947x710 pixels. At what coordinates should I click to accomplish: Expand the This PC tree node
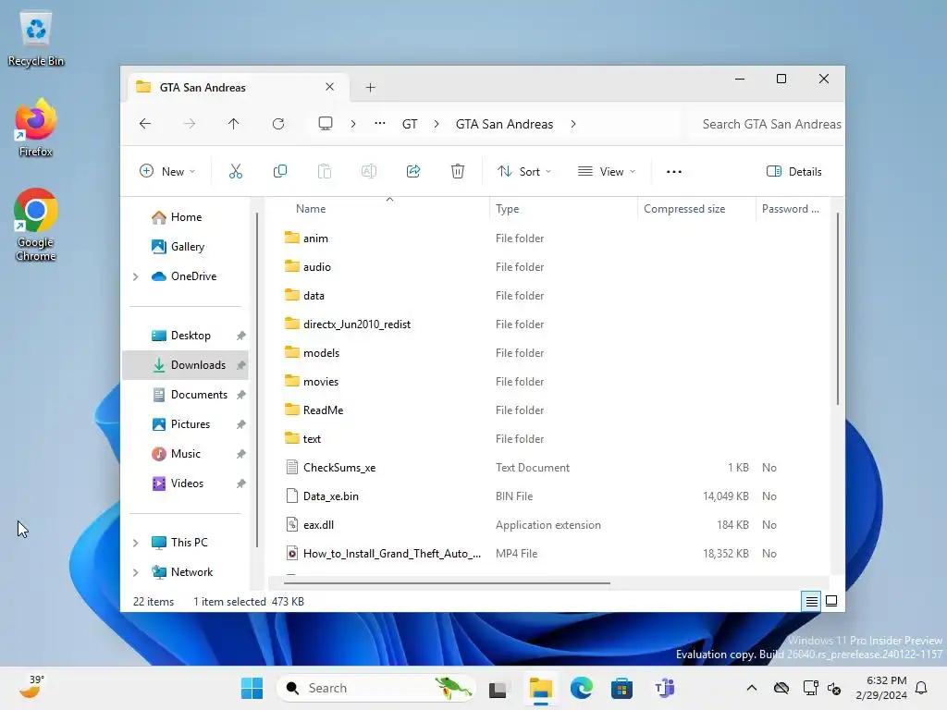[136, 543]
